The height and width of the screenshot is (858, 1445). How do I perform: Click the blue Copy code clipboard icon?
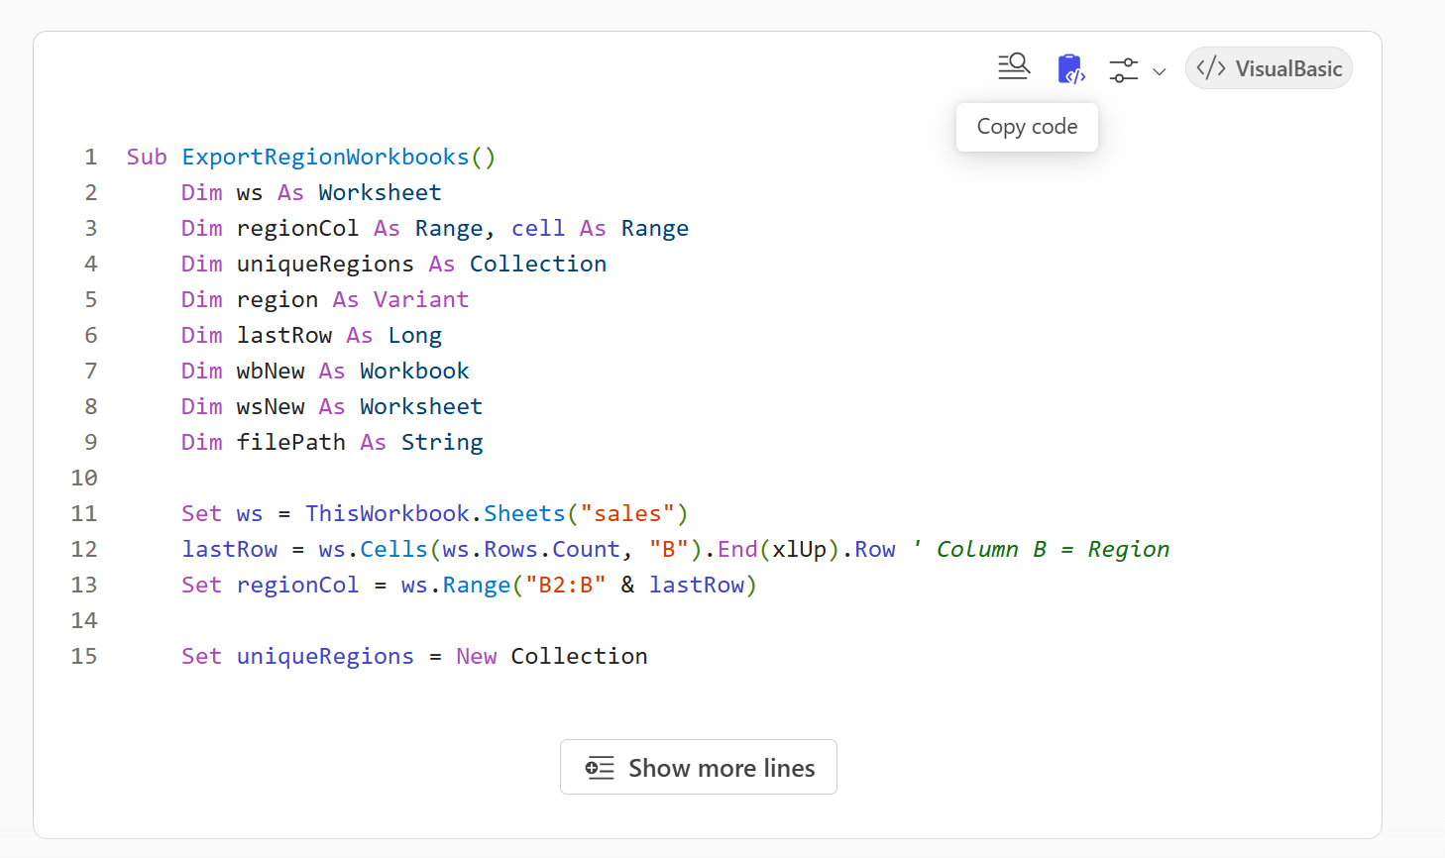(x=1070, y=68)
